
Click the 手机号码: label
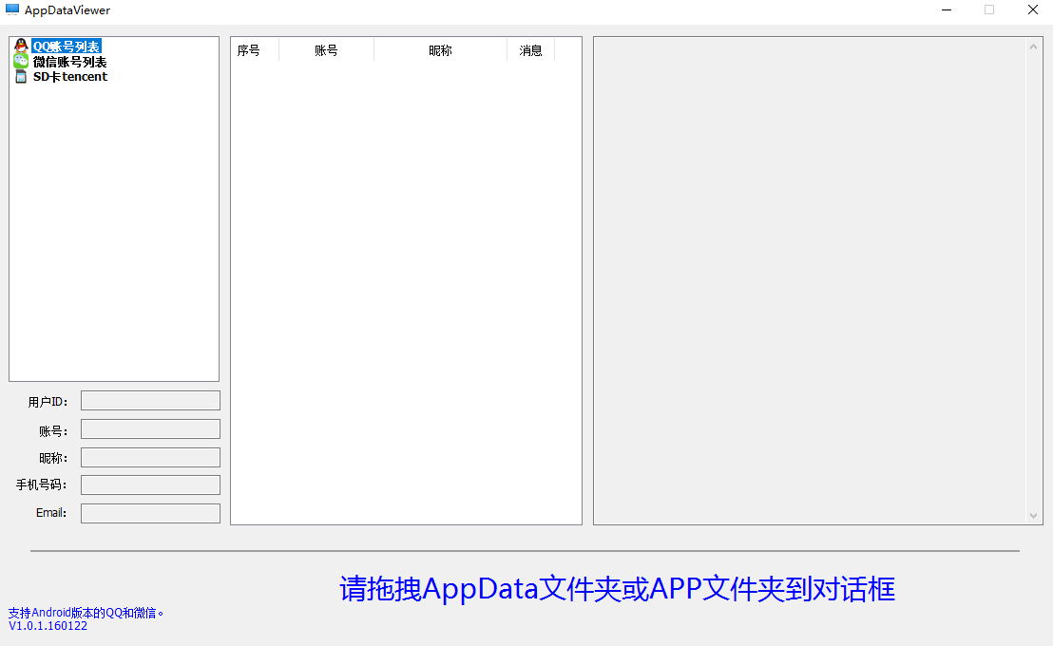[x=42, y=484]
